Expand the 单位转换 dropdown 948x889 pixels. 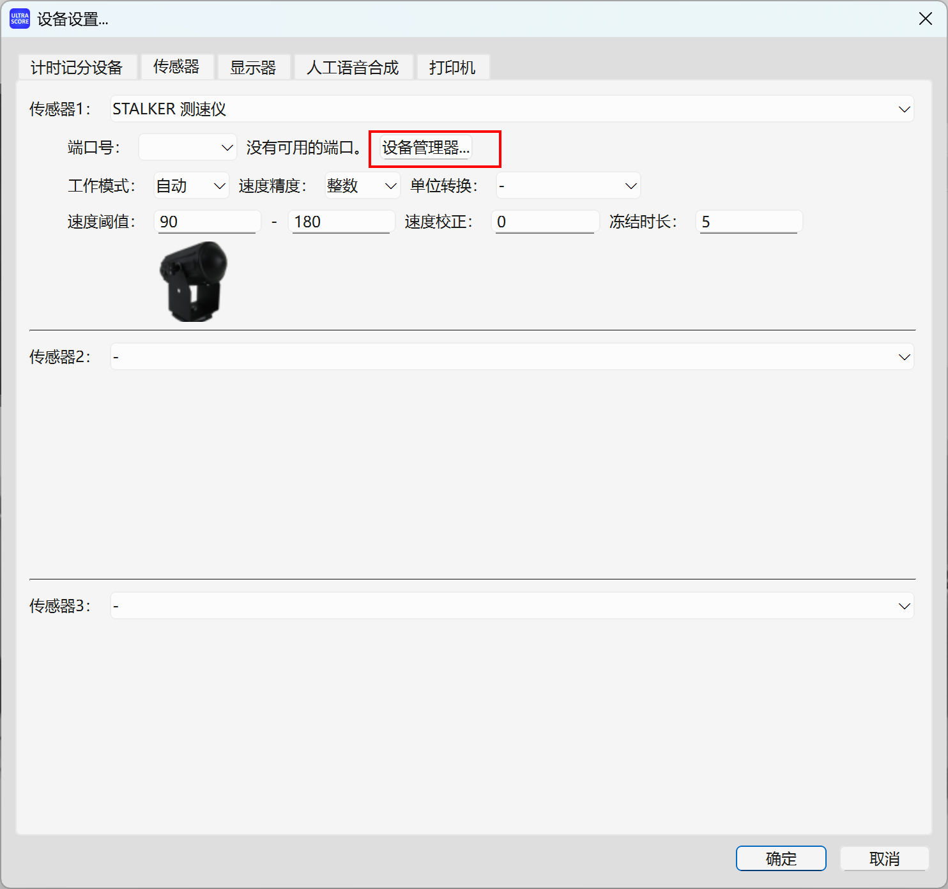[569, 186]
